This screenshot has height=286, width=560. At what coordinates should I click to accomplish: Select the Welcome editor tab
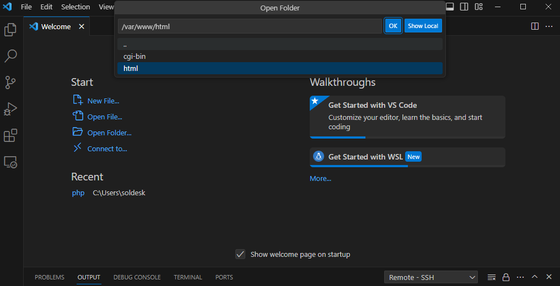tap(57, 27)
